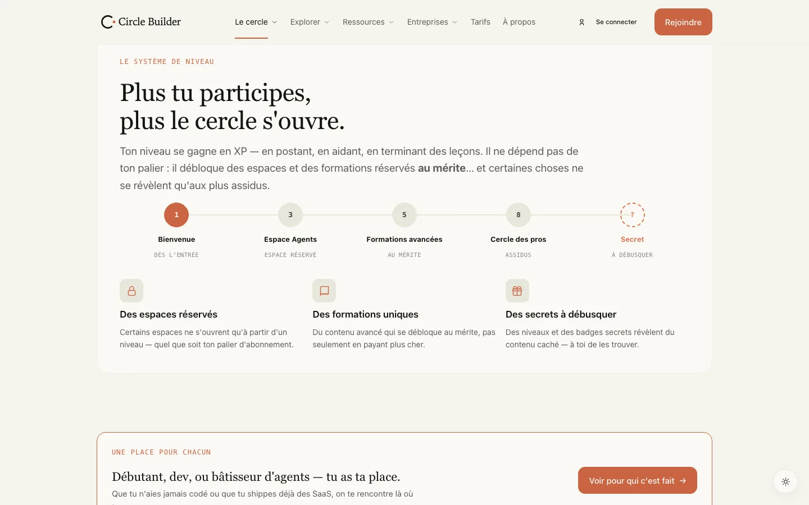This screenshot has height=505, width=809.
Task: Click the DÈS L'ENTRÉE caption
Action: (x=176, y=255)
